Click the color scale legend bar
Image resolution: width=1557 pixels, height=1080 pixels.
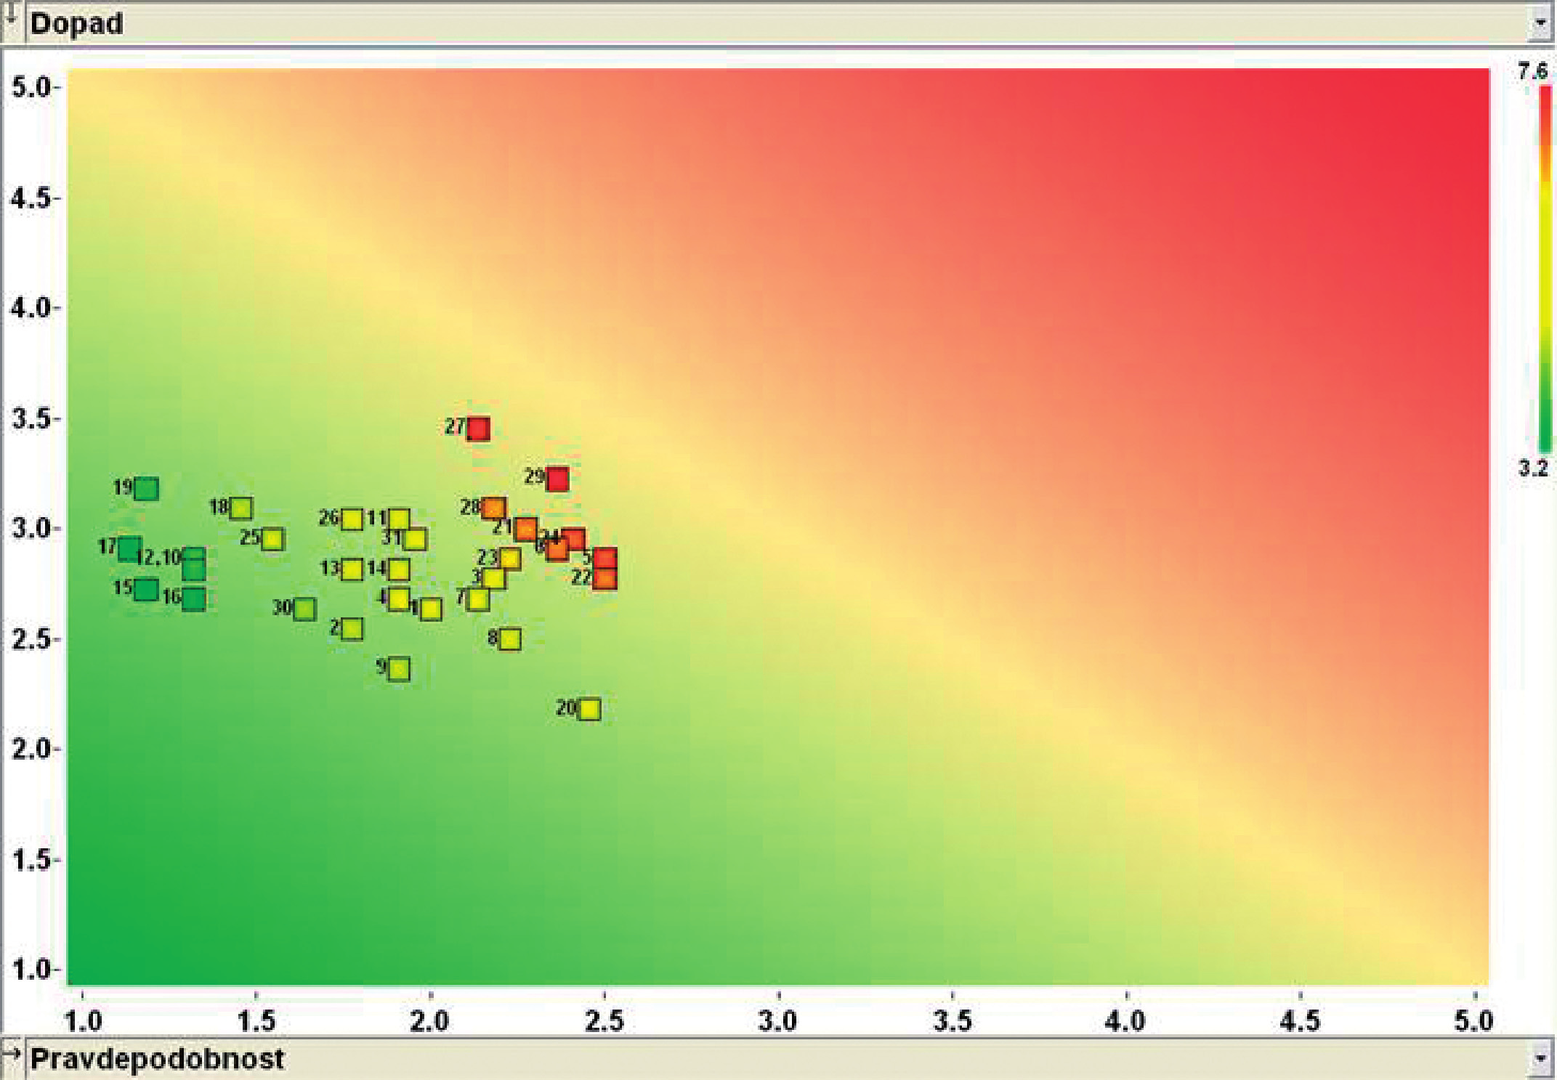(1546, 269)
